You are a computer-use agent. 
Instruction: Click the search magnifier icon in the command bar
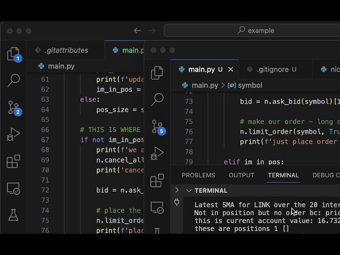241,30
